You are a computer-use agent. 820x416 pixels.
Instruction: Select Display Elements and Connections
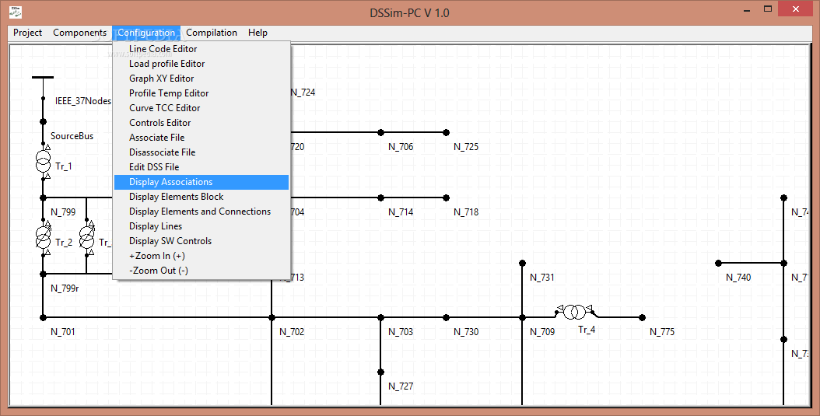pyautogui.click(x=201, y=211)
